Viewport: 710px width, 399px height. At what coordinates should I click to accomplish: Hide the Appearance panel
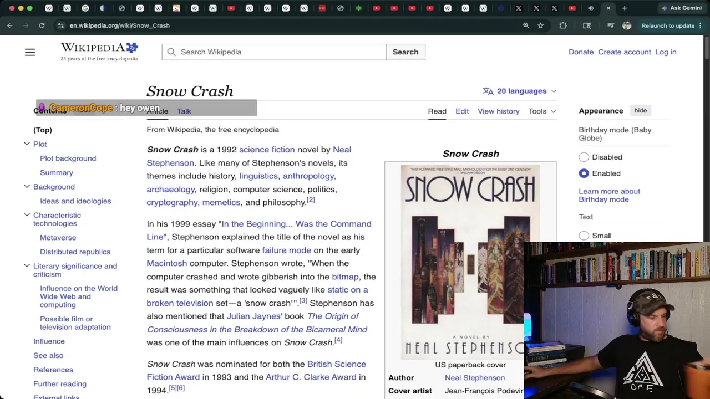click(x=641, y=110)
